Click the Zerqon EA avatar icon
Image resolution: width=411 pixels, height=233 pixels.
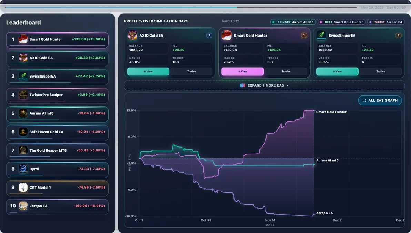pos(23,206)
